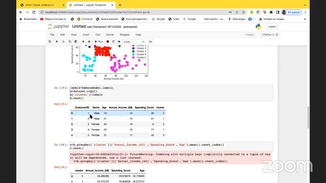The height and width of the screenshot is (183, 326).
Task: Close the Javier Jiménez tab
Action: coord(63,5)
